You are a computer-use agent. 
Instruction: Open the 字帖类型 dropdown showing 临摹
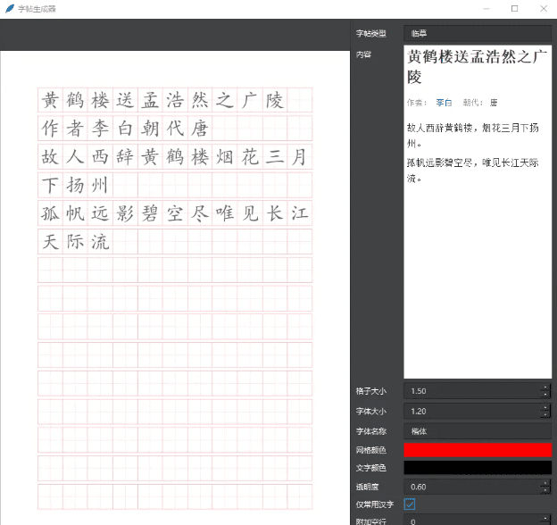point(477,33)
